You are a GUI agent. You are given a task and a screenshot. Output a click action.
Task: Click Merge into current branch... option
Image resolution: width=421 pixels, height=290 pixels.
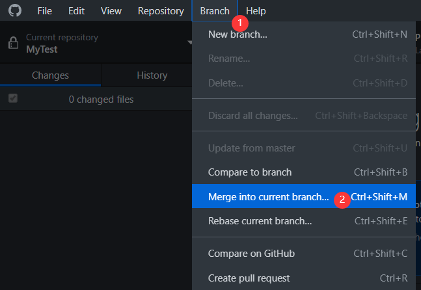[268, 197]
